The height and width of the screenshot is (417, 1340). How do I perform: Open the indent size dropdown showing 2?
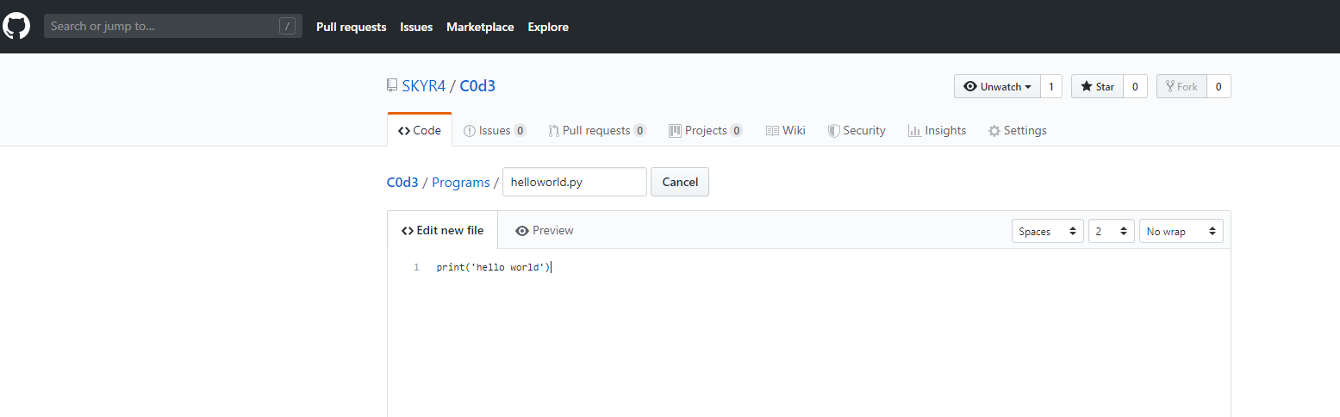tap(1112, 231)
